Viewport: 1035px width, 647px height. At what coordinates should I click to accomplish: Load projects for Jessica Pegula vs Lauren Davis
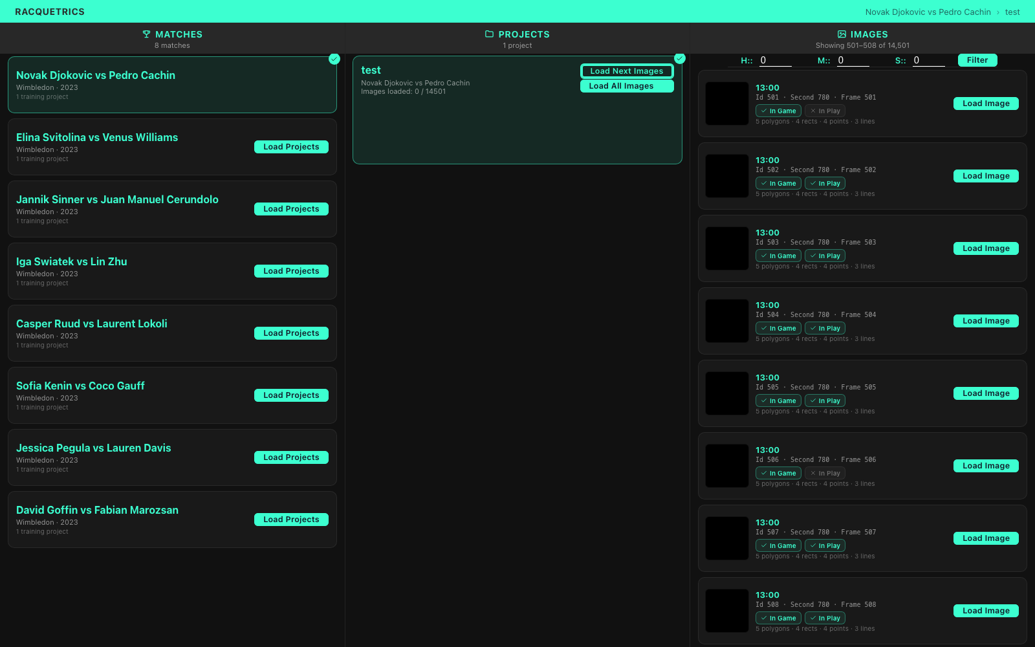291,457
